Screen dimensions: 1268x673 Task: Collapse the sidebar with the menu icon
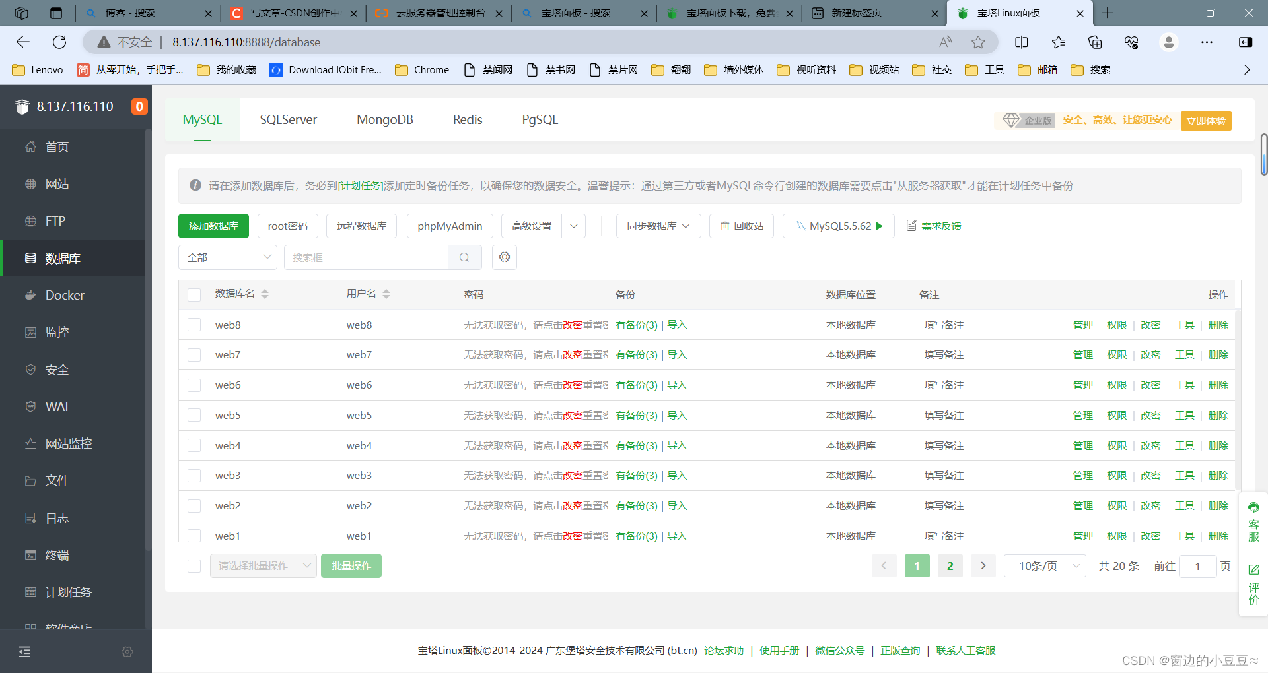coord(25,652)
